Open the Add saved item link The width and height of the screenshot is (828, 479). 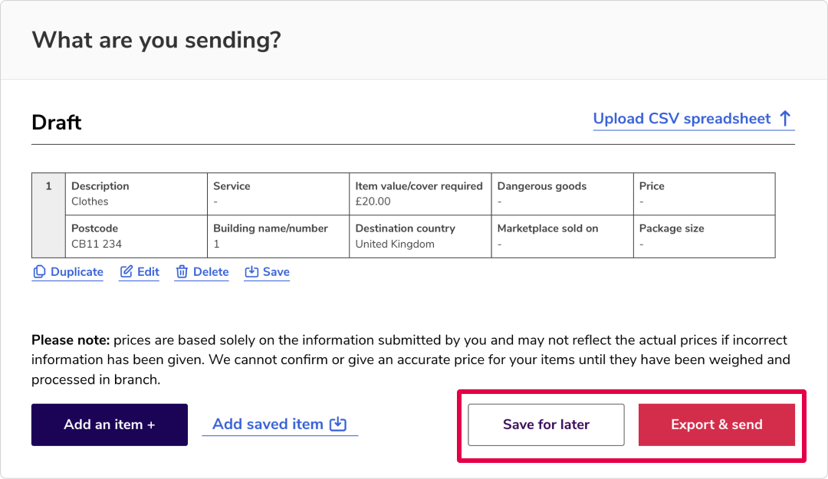coord(280,424)
